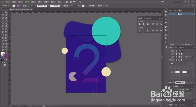Image resolution: width=196 pixels, height=107 pixels.
Task: Open stroke color dropdown in control bar
Action: [x=21, y=6]
